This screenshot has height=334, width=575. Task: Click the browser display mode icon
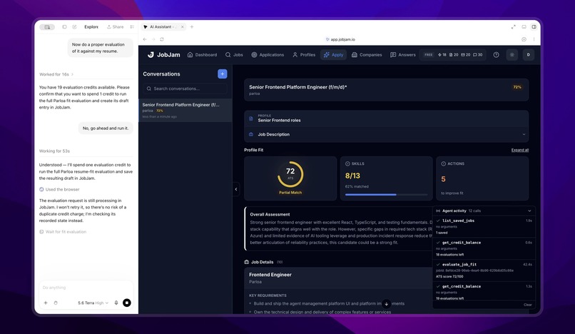524,27
